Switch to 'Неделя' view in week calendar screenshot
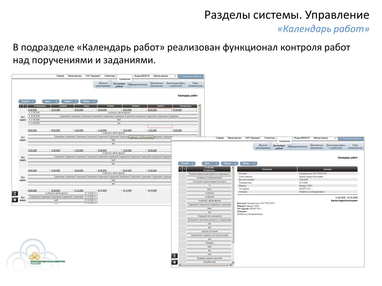382x286 pixels. pyautogui.click(x=70, y=101)
